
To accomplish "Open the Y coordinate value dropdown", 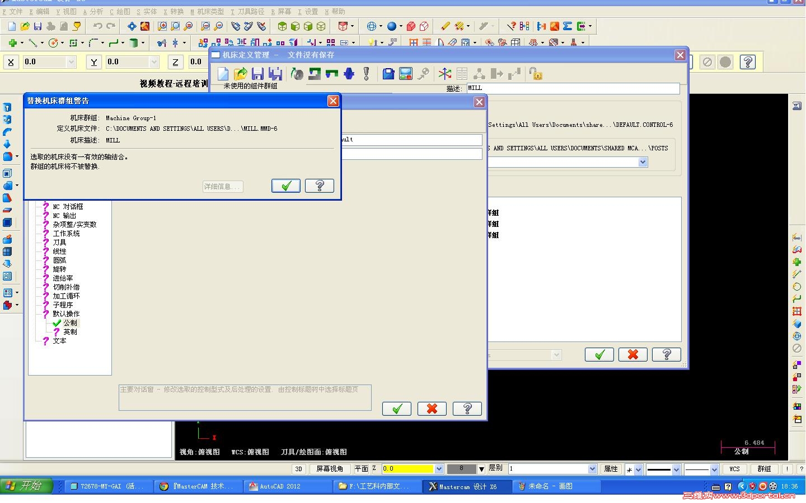I will pyautogui.click(x=154, y=62).
